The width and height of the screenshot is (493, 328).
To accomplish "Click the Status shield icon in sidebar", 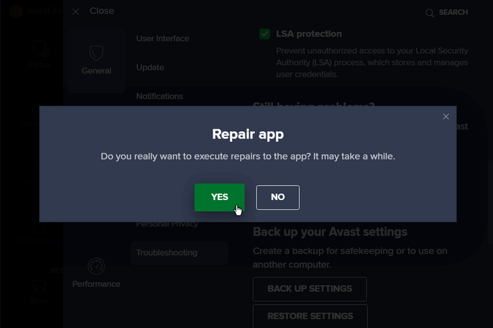I will pyautogui.click(x=39, y=49).
